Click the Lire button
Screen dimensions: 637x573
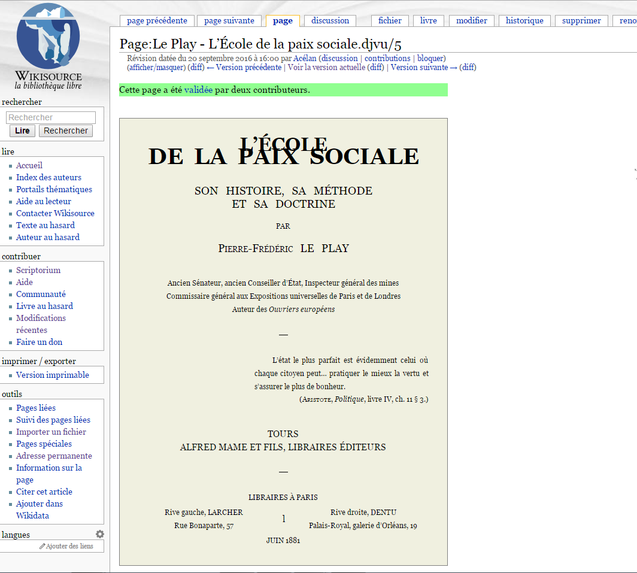pyautogui.click(x=22, y=131)
